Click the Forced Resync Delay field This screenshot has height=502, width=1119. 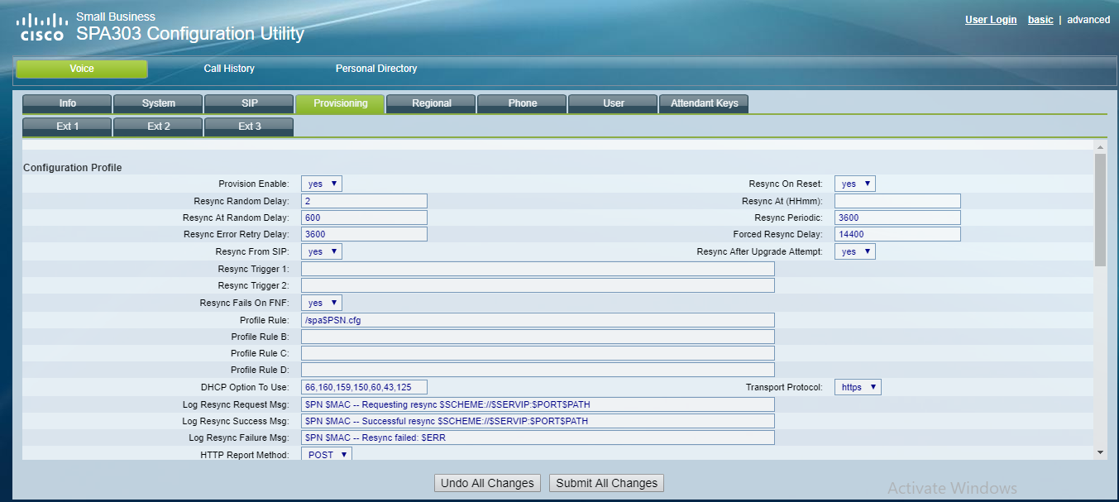pyautogui.click(x=897, y=234)
